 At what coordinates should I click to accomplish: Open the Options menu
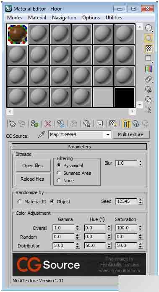tap(91, 18)
